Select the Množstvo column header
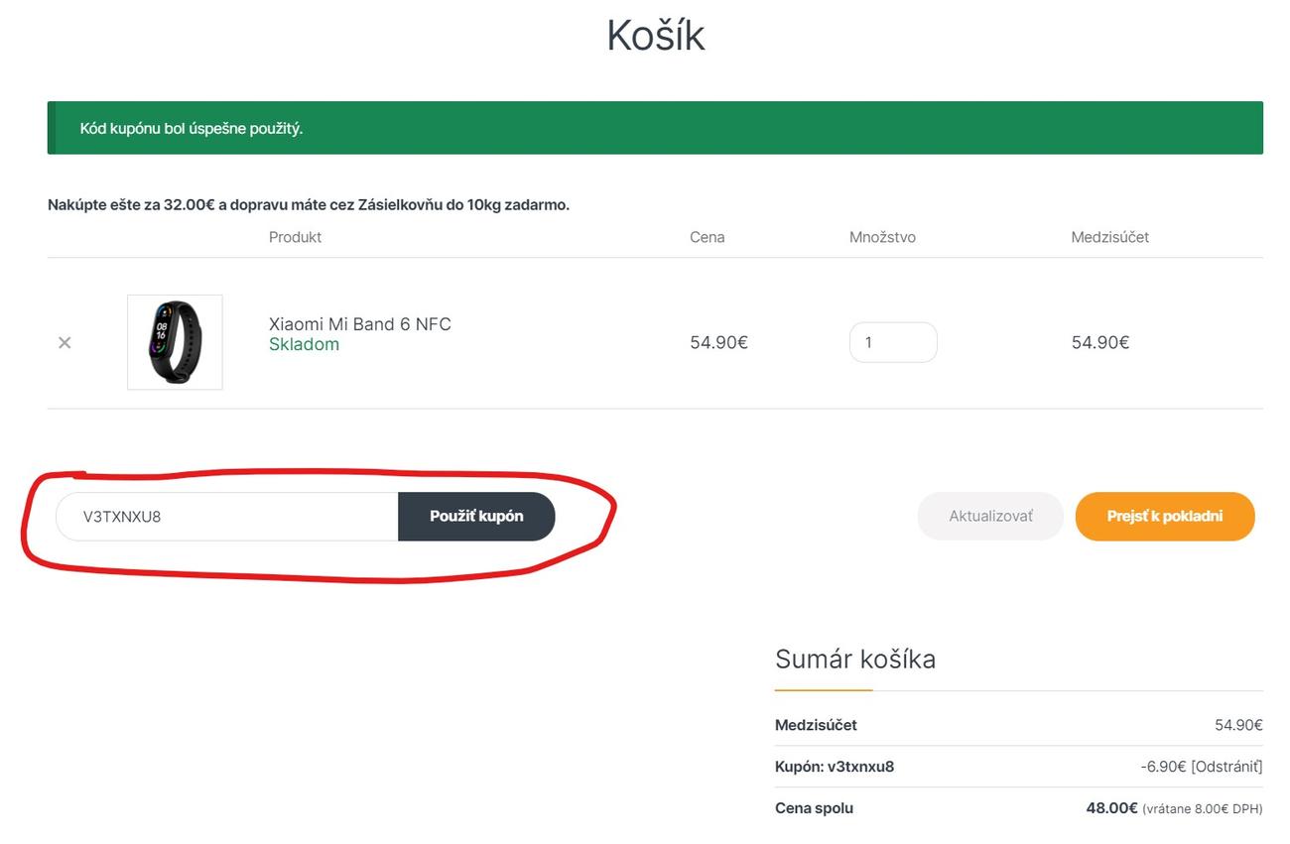This screenshot has width=1290, height=844. point(882,237)
